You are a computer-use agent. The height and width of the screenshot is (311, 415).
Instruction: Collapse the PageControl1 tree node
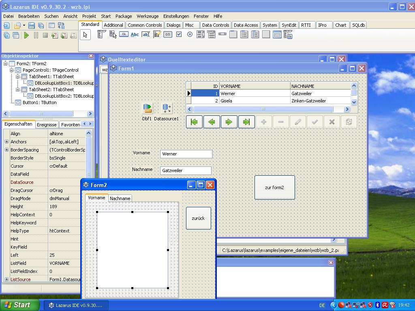point(12,70)
